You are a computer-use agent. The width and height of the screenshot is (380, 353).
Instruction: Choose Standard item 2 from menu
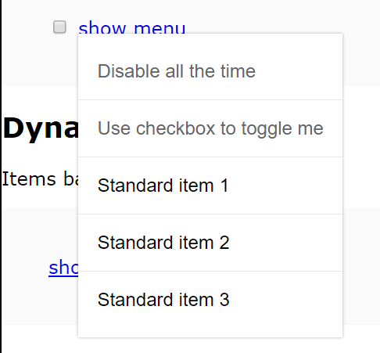pos(210,243)
